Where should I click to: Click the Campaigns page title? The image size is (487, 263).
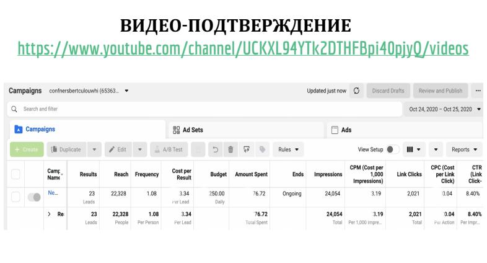[x=25, y=91]
